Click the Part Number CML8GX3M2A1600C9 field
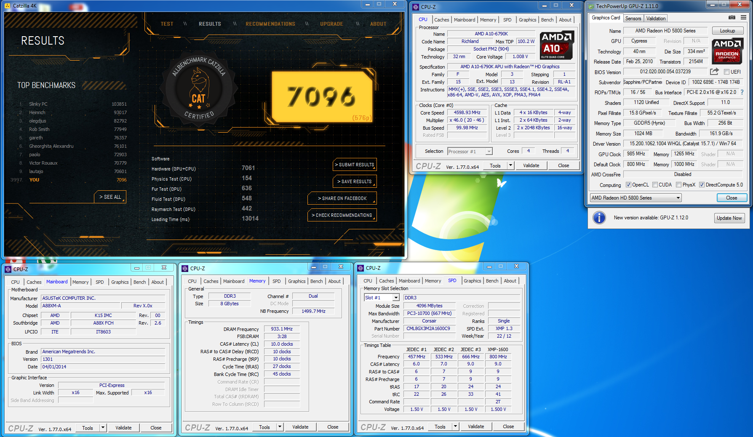The image size is (753, 437). click(430, 328)
